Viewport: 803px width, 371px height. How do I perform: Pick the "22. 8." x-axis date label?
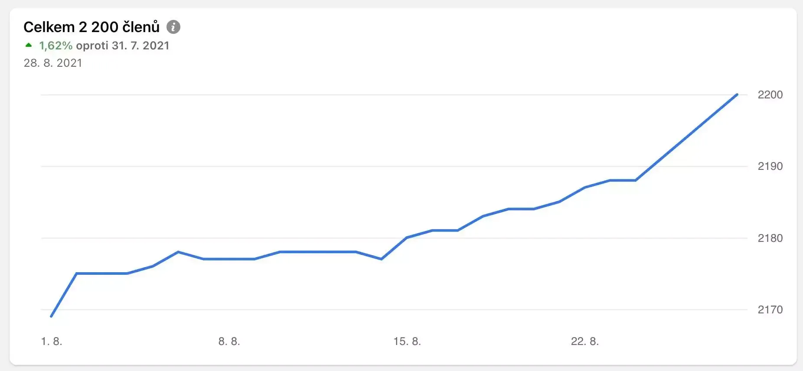click(x=584, y=342)
